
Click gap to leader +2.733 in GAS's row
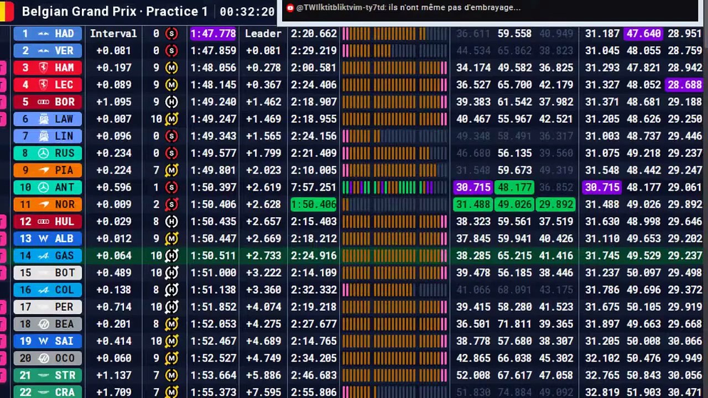(x=263, y=256)
